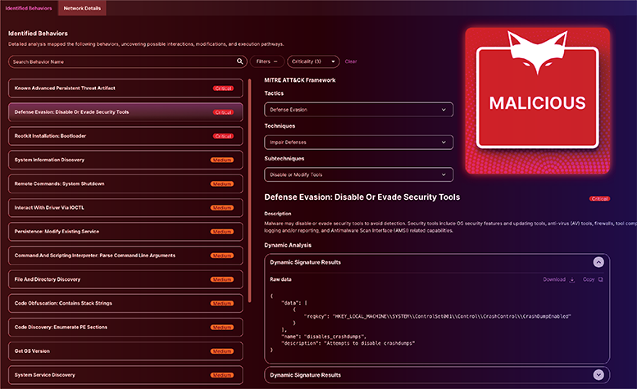This screenshot has height=389, width=637.
Task: Select Remote Commands: System Shutdown behavior
Action: pyautogui.click(x=125, y=183)
